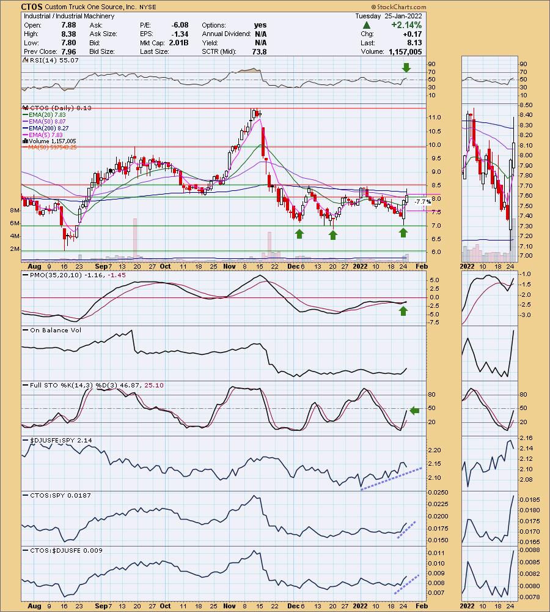This screenshot has height=612, width=550.
Task: Click the Volume value 1,157,005 in header
Action: (x=405, y=51)
